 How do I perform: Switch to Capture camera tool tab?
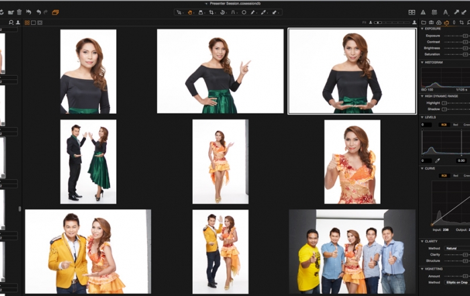pyautogui.click(x=431, y=22)
